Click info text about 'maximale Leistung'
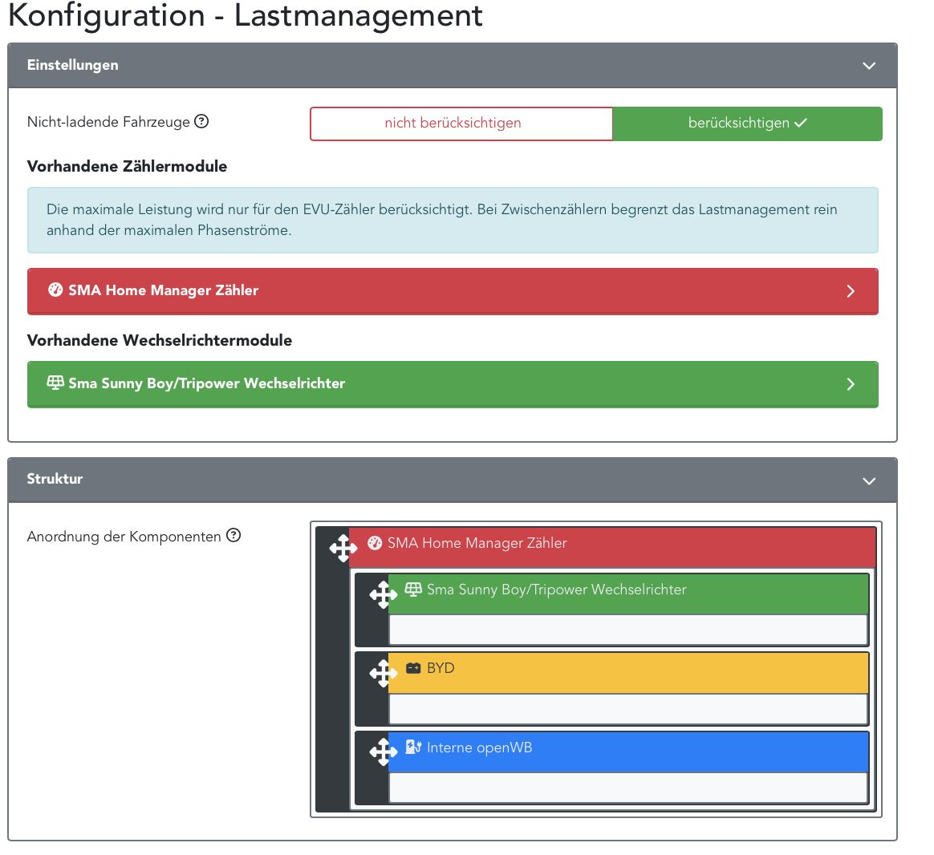 point(442,220)
